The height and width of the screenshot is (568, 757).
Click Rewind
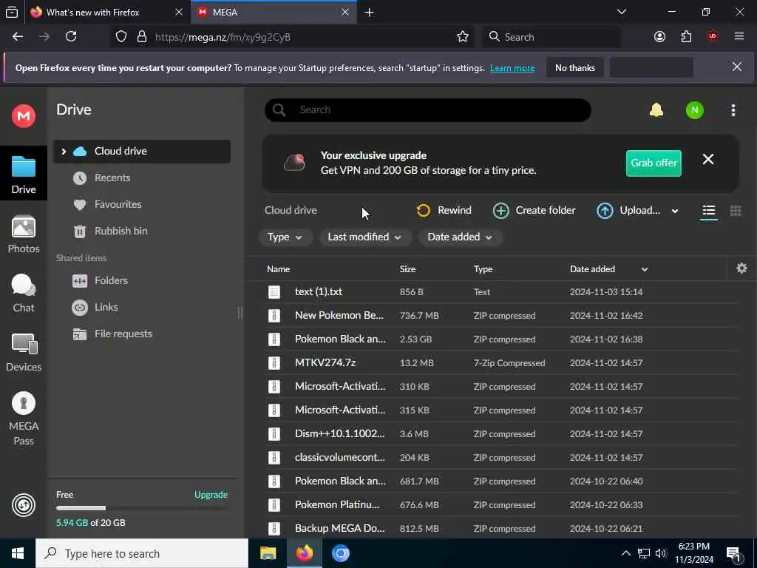click(444, 210)
